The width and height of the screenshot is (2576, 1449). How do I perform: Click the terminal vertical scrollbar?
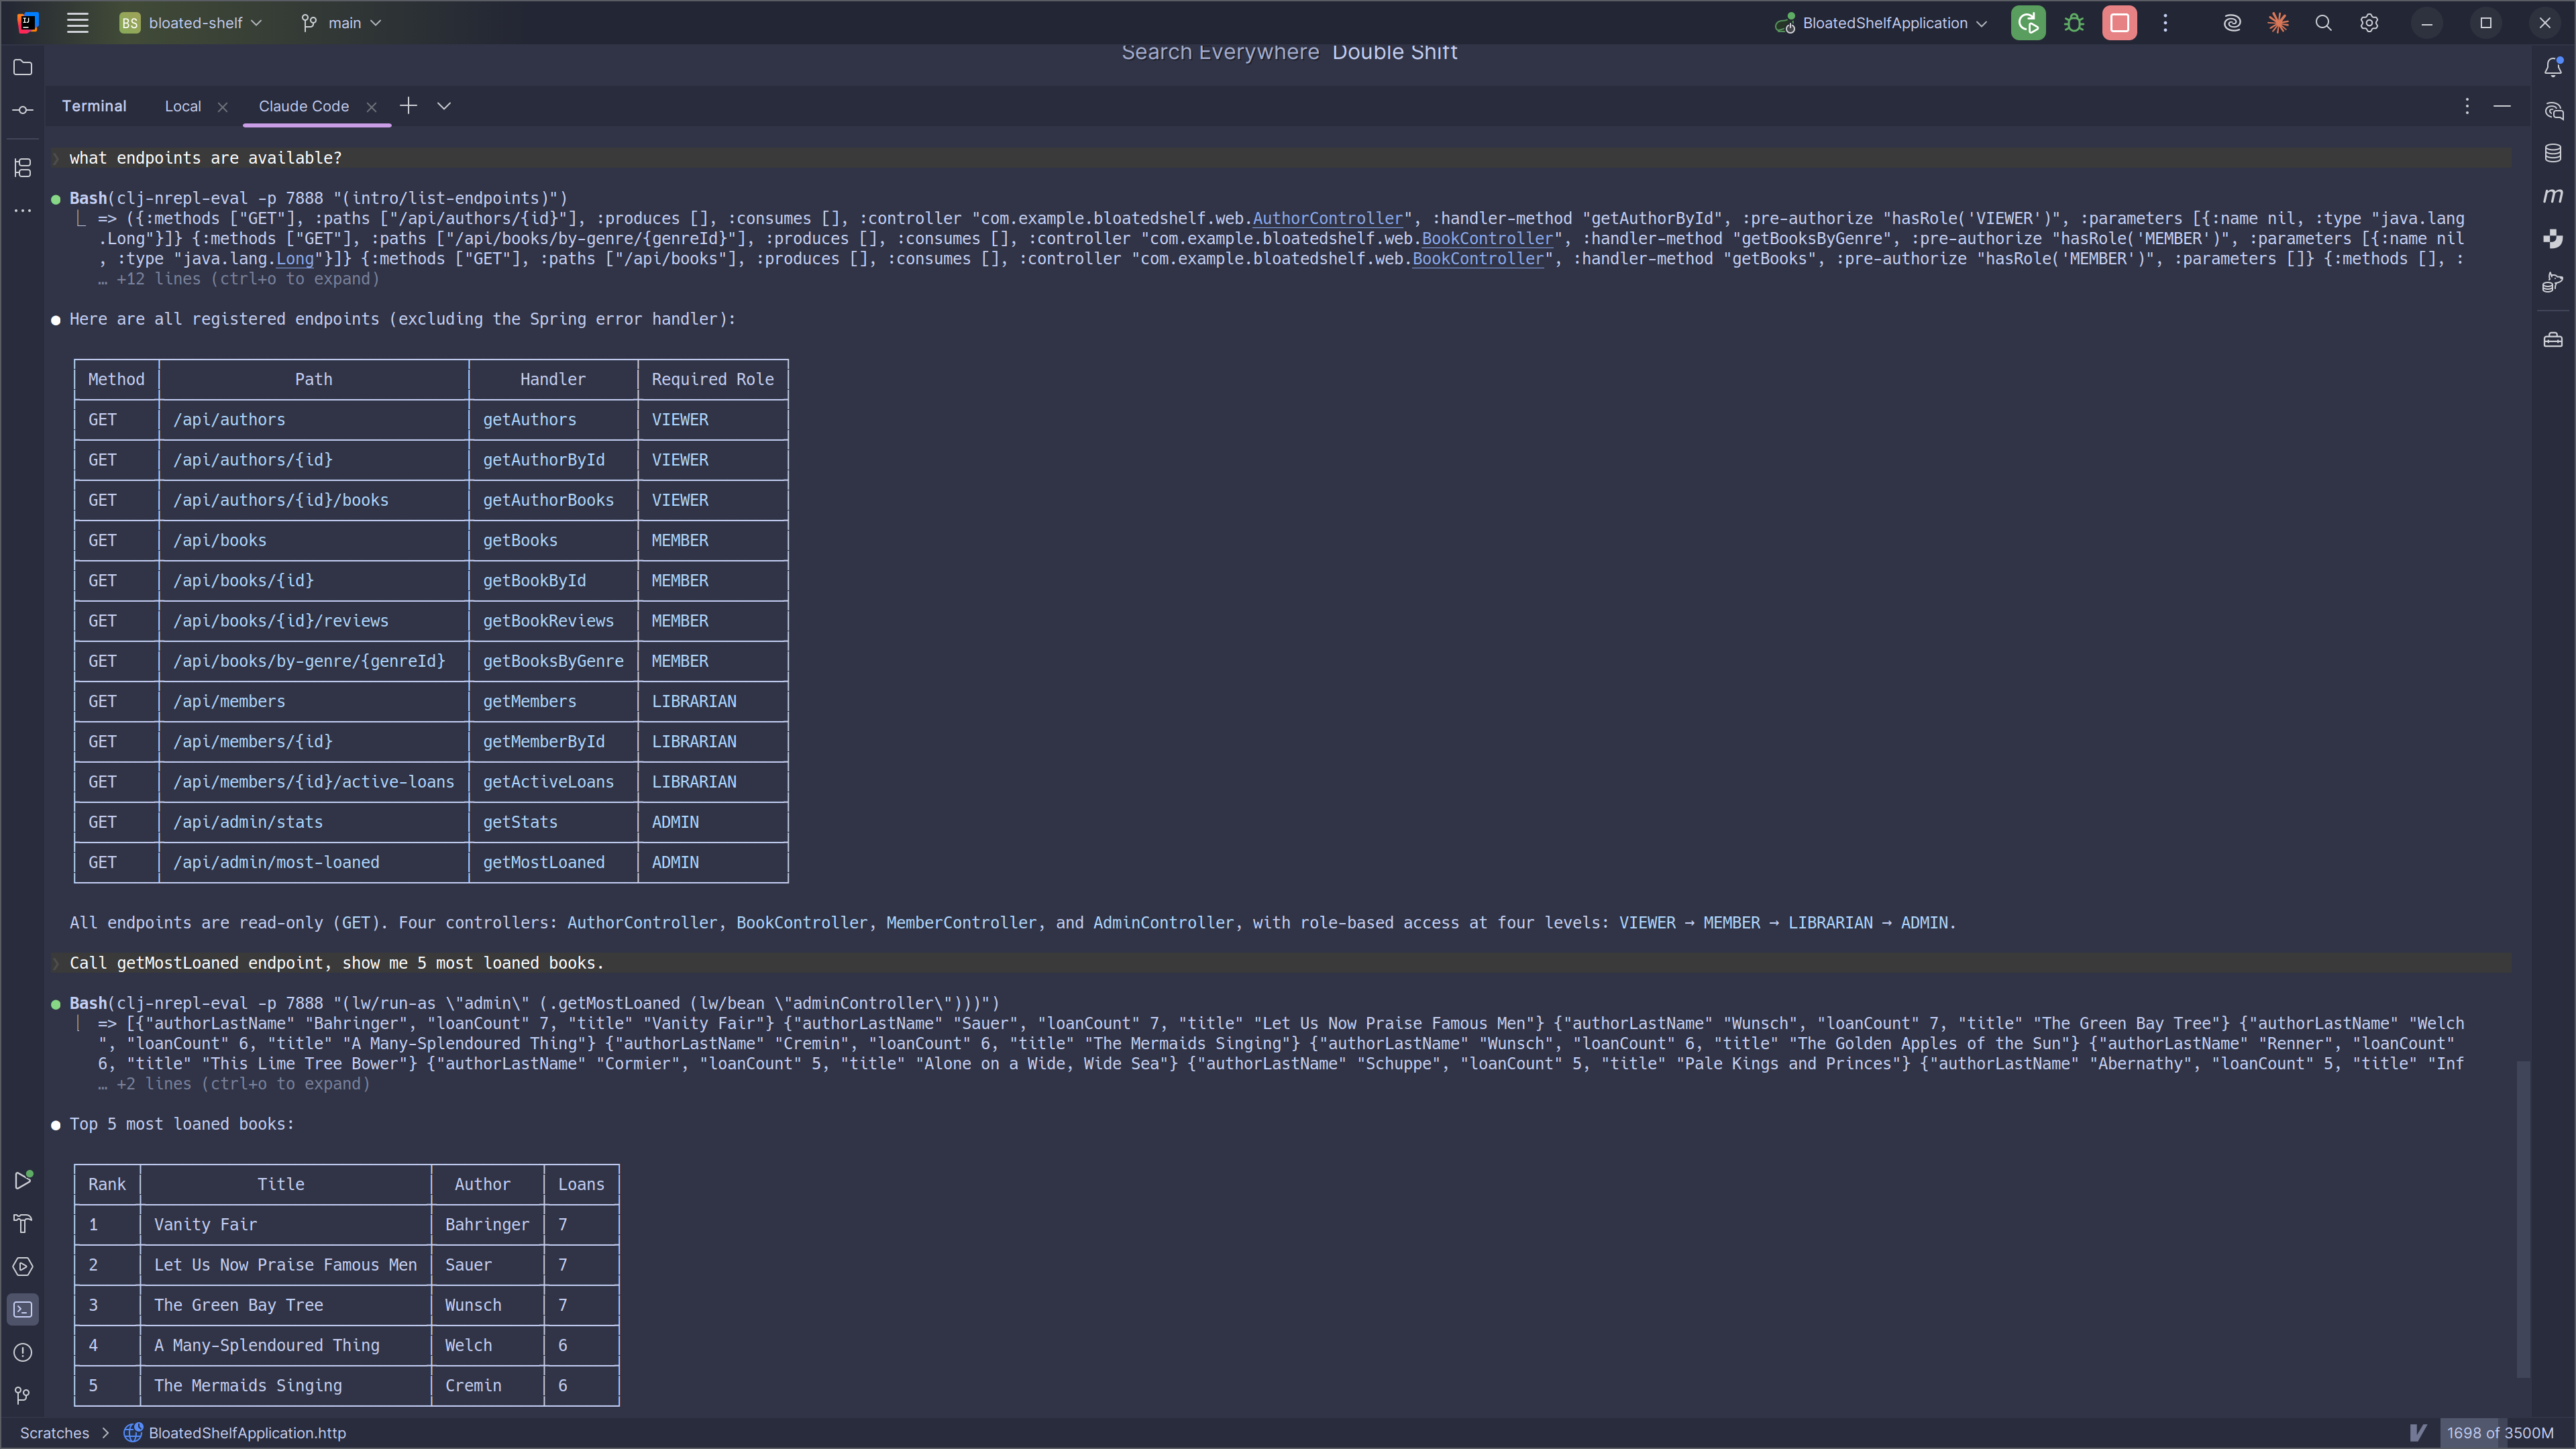coord(2522,1219)
